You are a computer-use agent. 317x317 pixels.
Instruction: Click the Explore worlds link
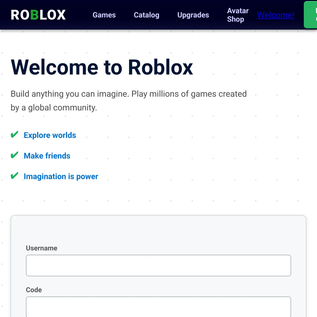click(50, 135)
